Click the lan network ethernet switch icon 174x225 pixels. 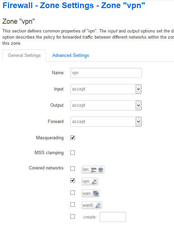coord(94,170)
